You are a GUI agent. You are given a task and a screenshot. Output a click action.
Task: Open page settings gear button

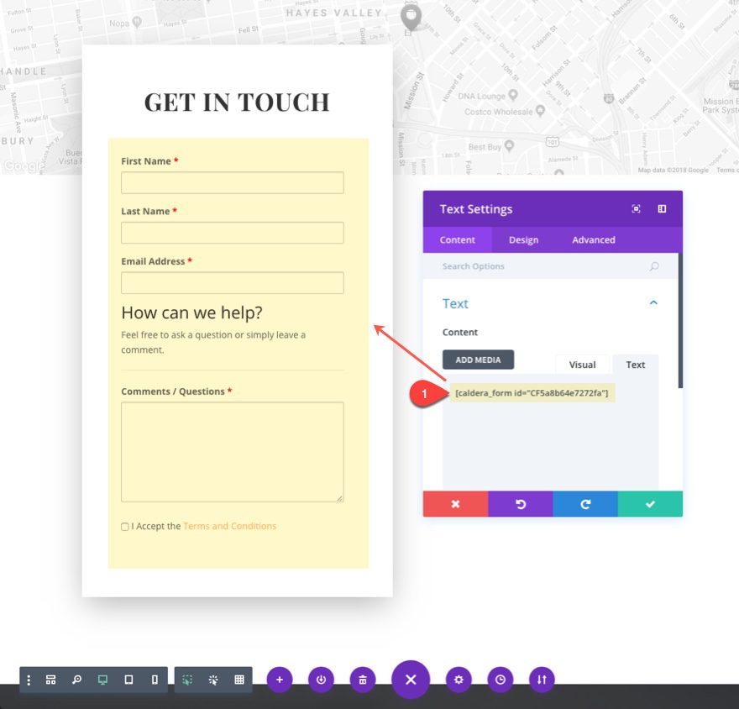pos(459,680)
